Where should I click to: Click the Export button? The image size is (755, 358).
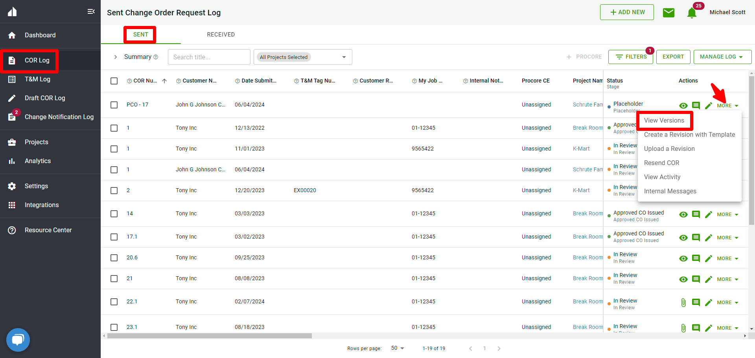click(673, 57)
